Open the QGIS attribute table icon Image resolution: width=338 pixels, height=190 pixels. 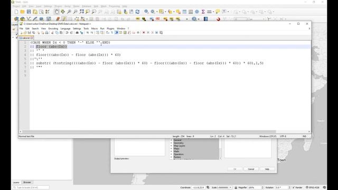(x=184, y=12)
